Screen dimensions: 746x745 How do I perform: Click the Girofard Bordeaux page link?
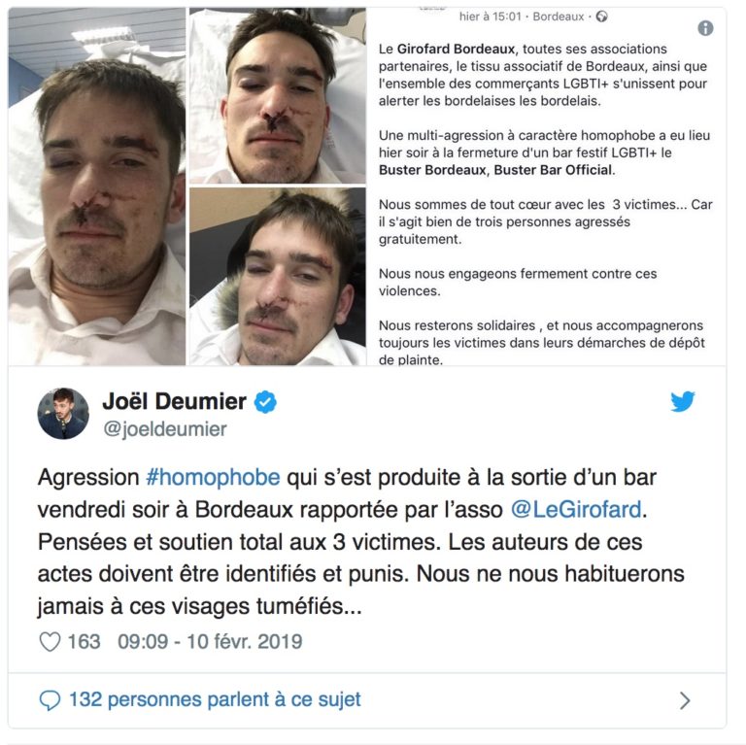(x=456, y=49)
